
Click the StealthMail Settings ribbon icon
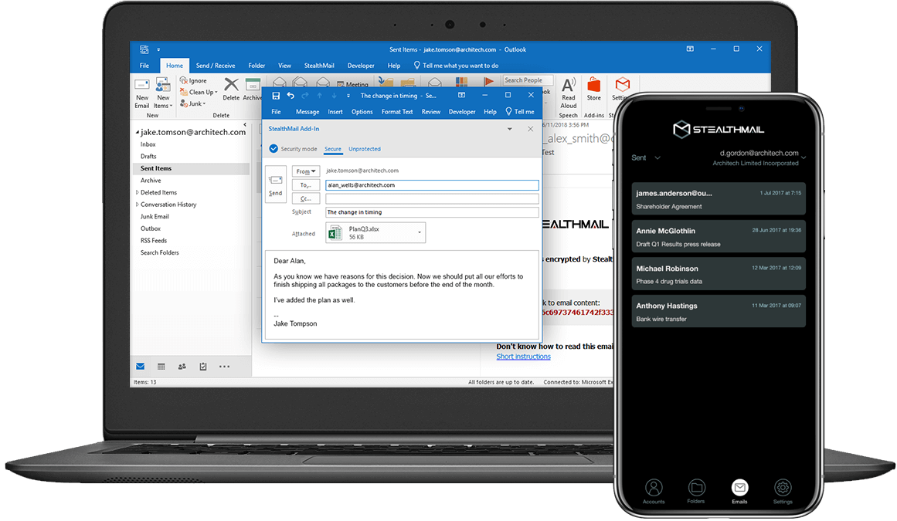[x=622, y=85]
